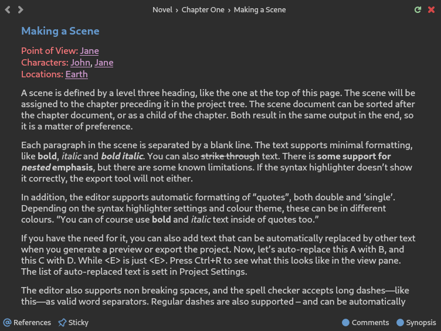Toggle the Sticky label
Viewport: 441px width, 331px height.
pos(79,322)
